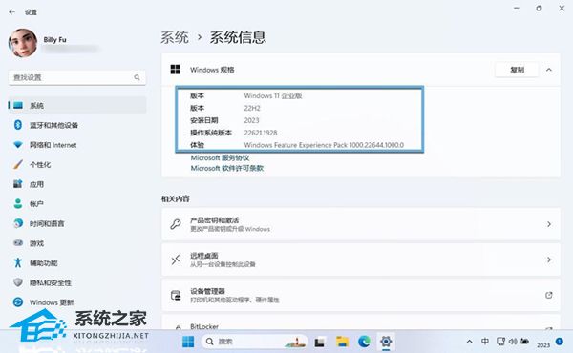The image size is (573, 353).
Task: Expand the 远程桌面 row arrow
Action: (549, 260)
